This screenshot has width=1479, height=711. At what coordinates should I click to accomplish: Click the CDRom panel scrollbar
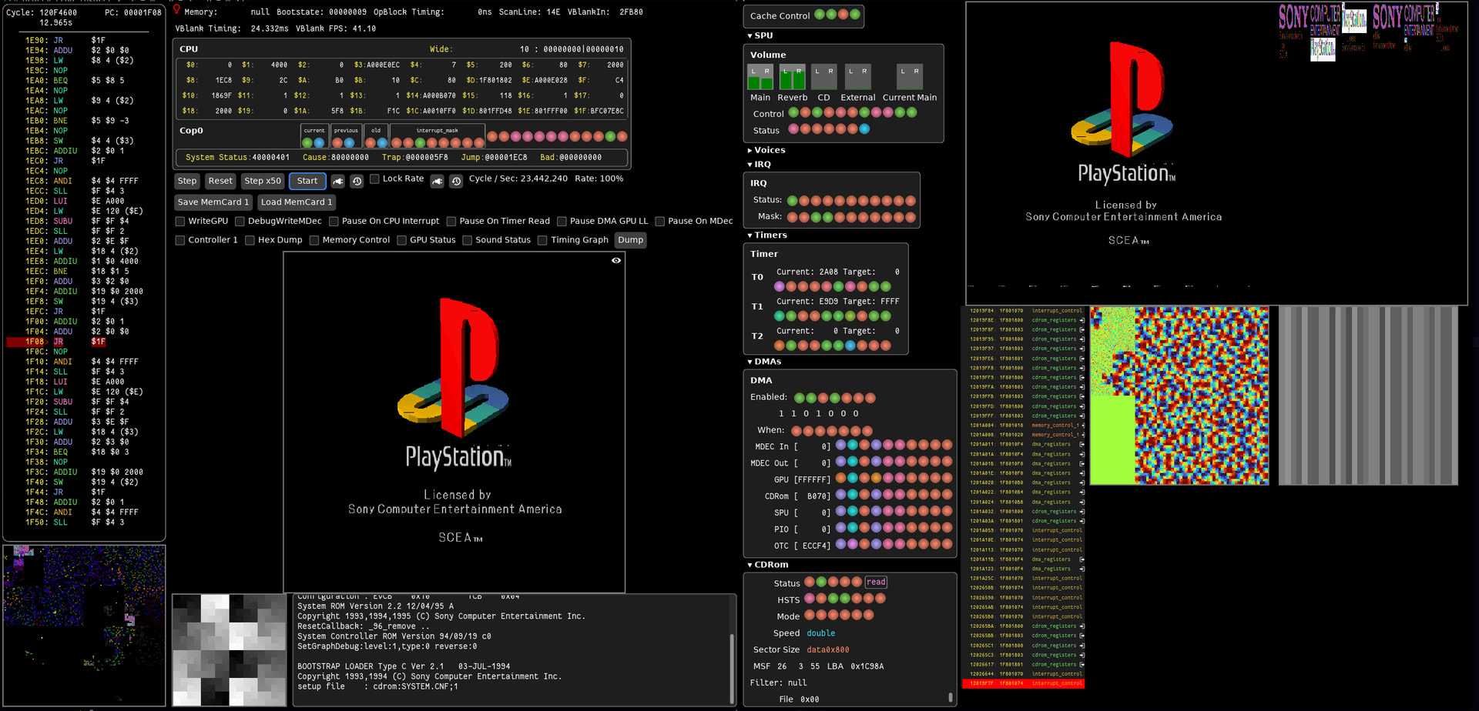coord(951,698)
